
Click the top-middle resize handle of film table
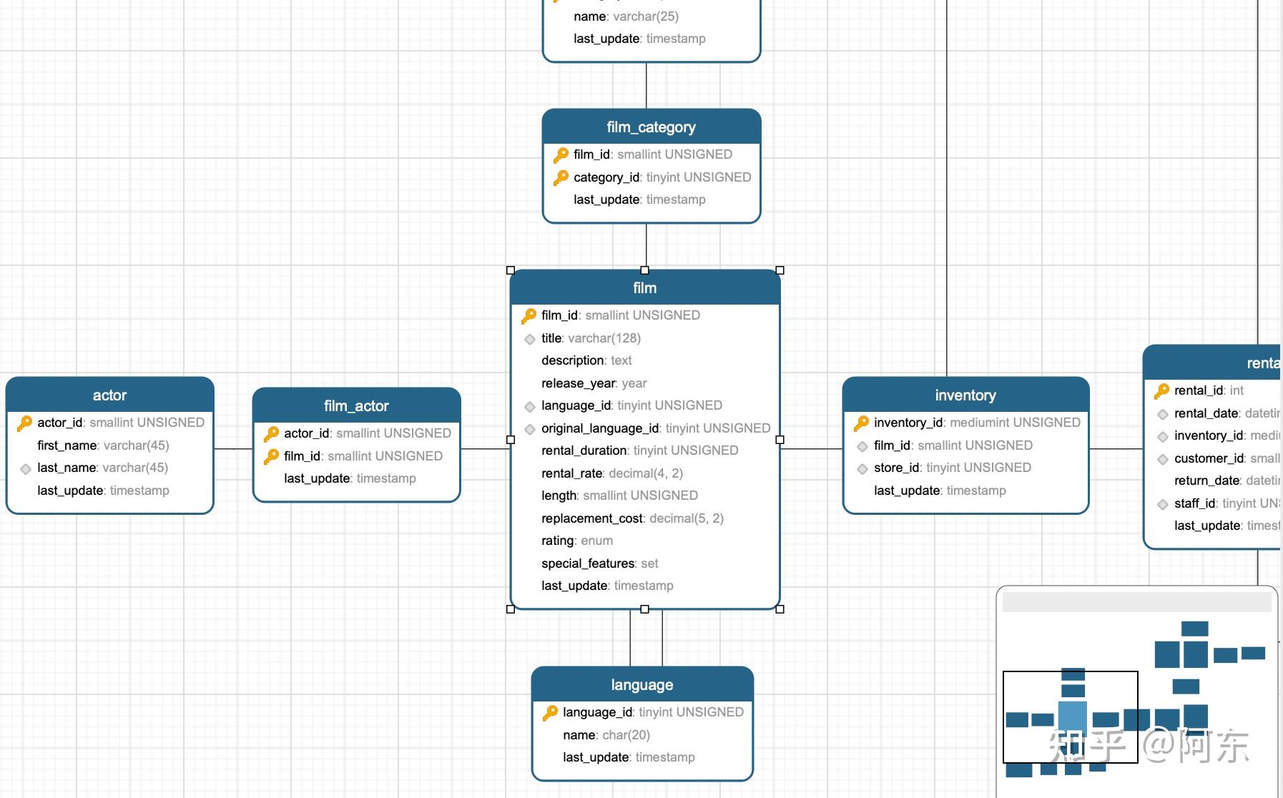(645, 270)
